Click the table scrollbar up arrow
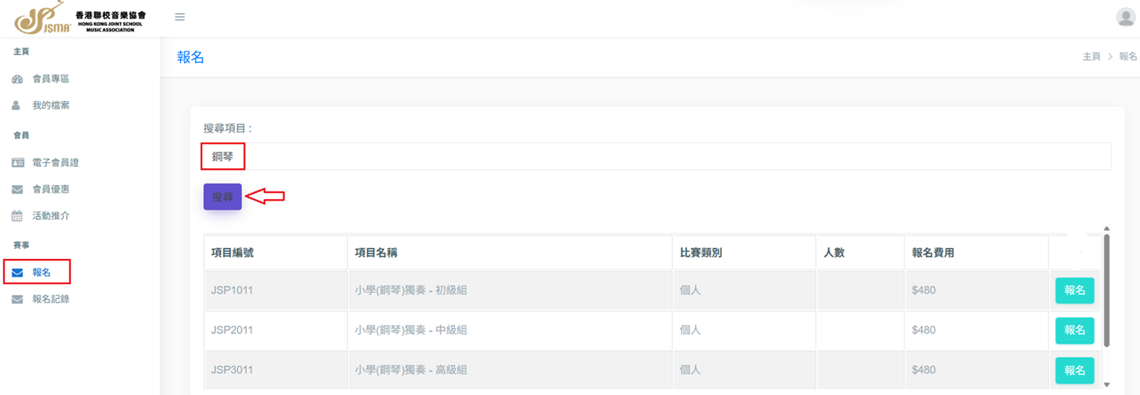Viewport: 1140px width, 395px height. point(1107,228)
